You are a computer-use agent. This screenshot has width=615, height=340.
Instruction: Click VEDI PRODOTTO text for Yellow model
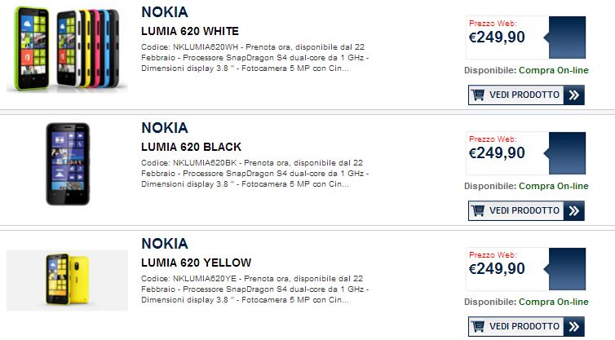[524, 326]
